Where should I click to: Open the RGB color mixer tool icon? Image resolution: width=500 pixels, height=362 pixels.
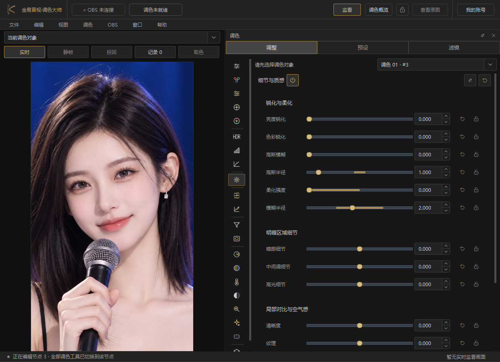pyautogui.click(x=237, y=80)
